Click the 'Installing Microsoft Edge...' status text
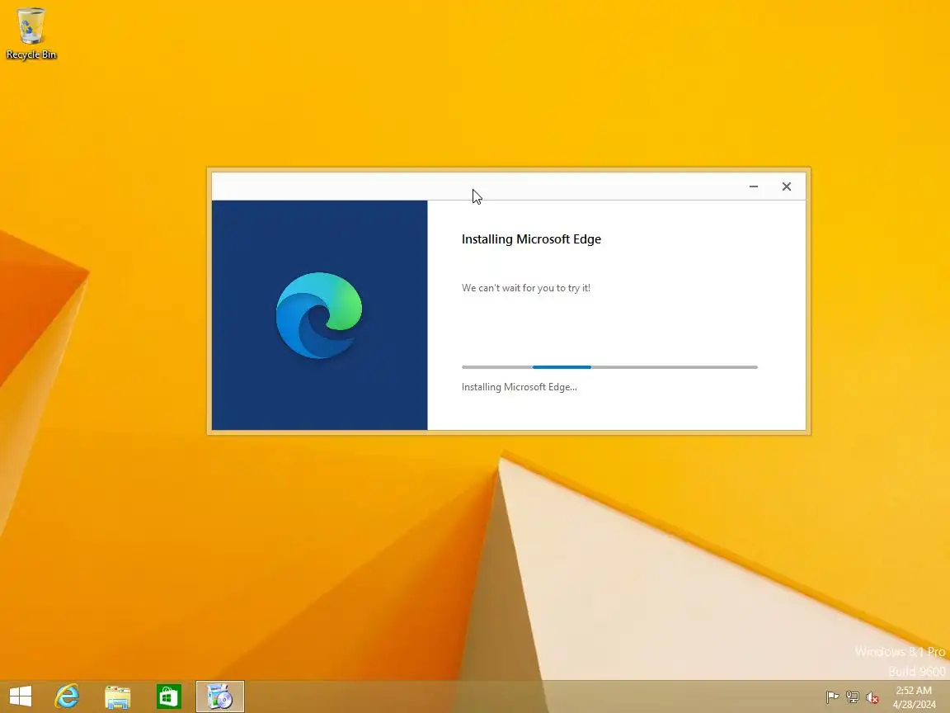950x713 pixels. click(520, 387)
